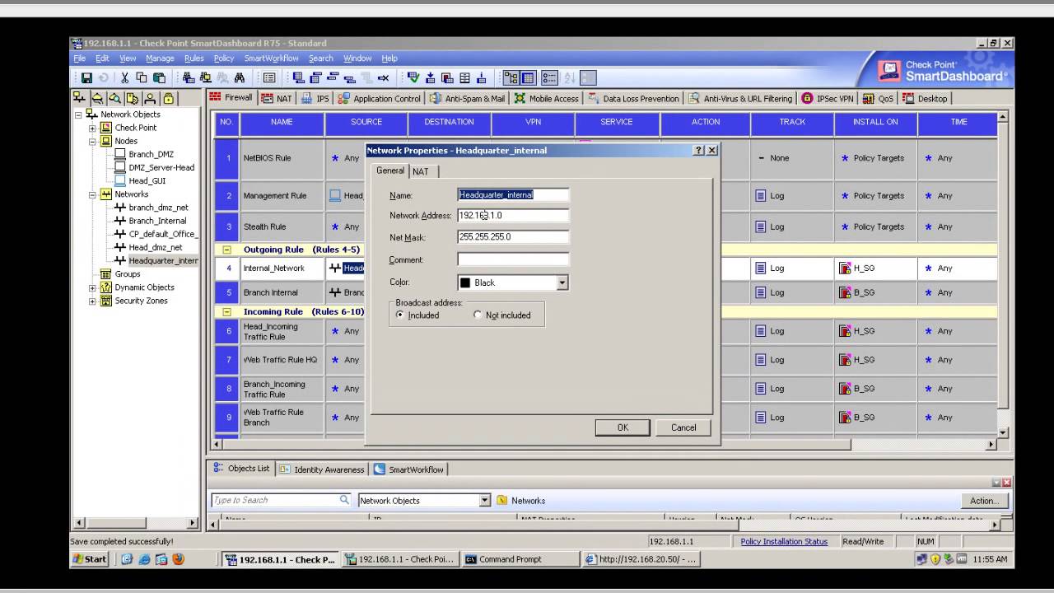Click the black color swatch

coord(465,282)
